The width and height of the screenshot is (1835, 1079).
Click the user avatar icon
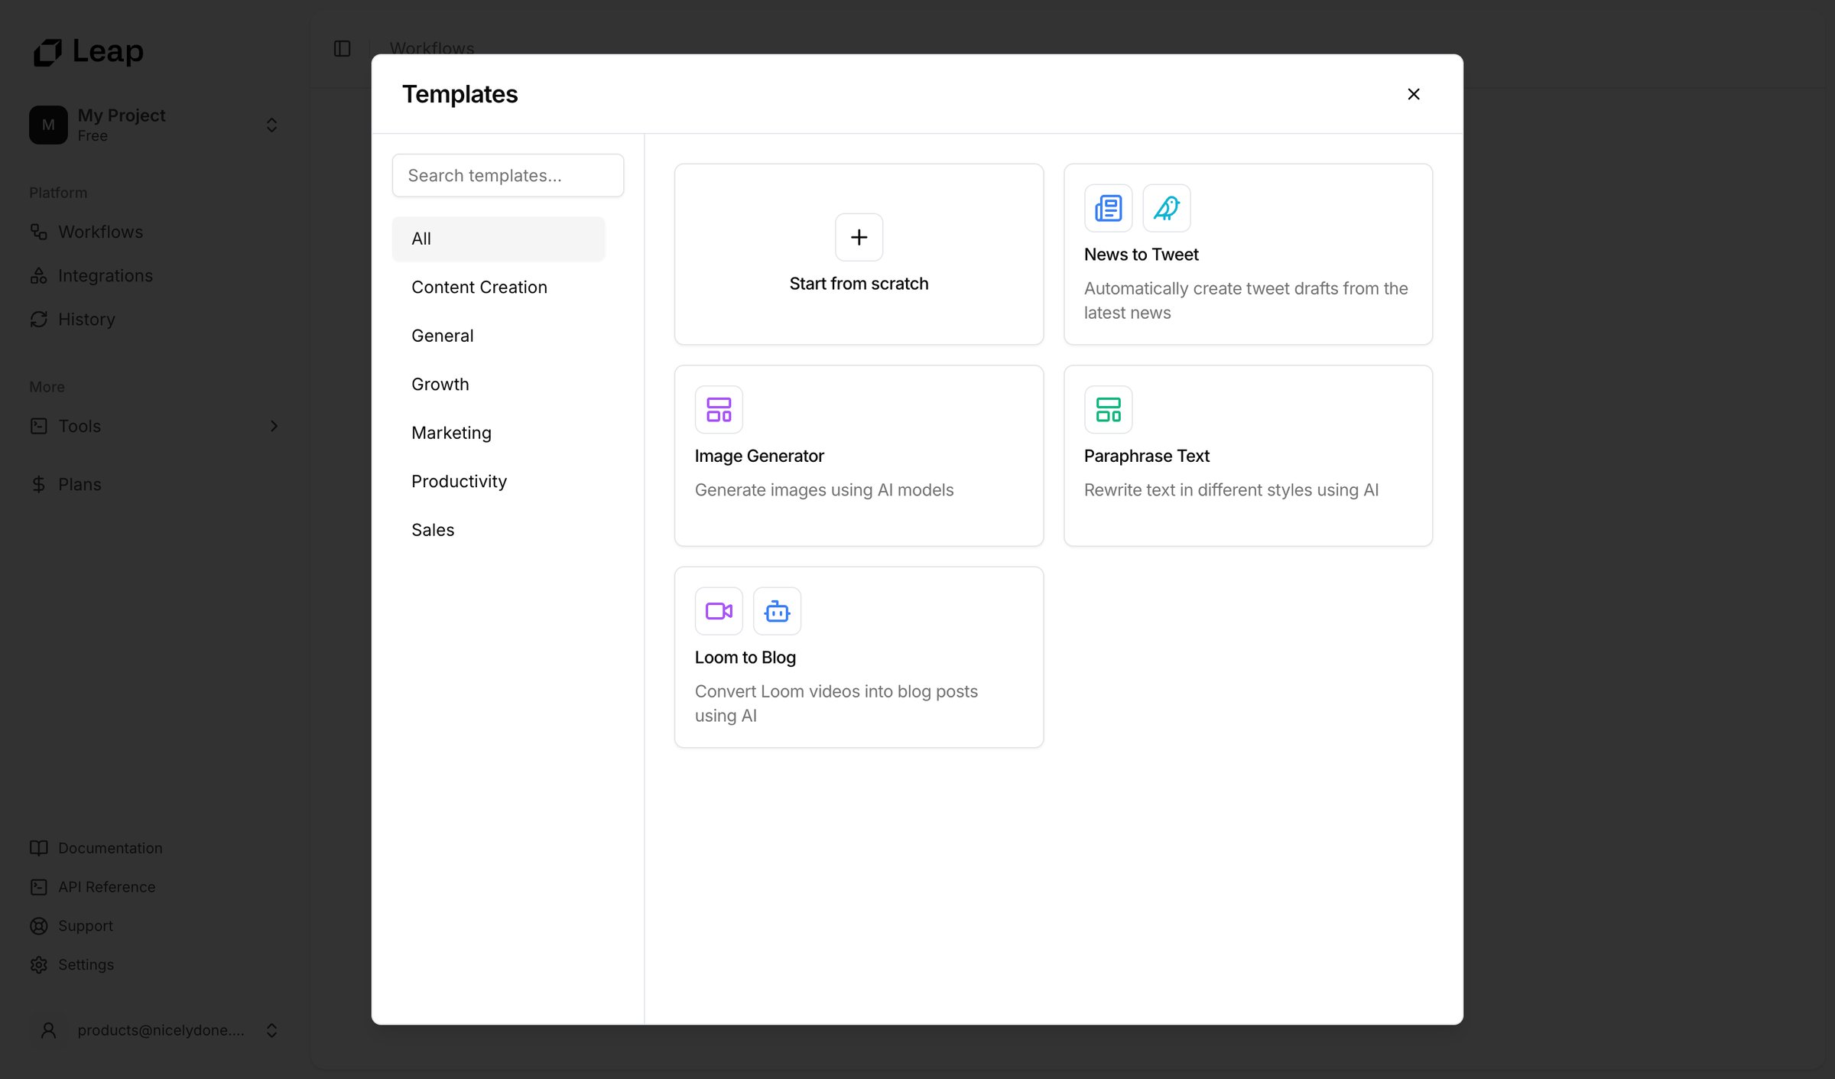(48, 1030)
